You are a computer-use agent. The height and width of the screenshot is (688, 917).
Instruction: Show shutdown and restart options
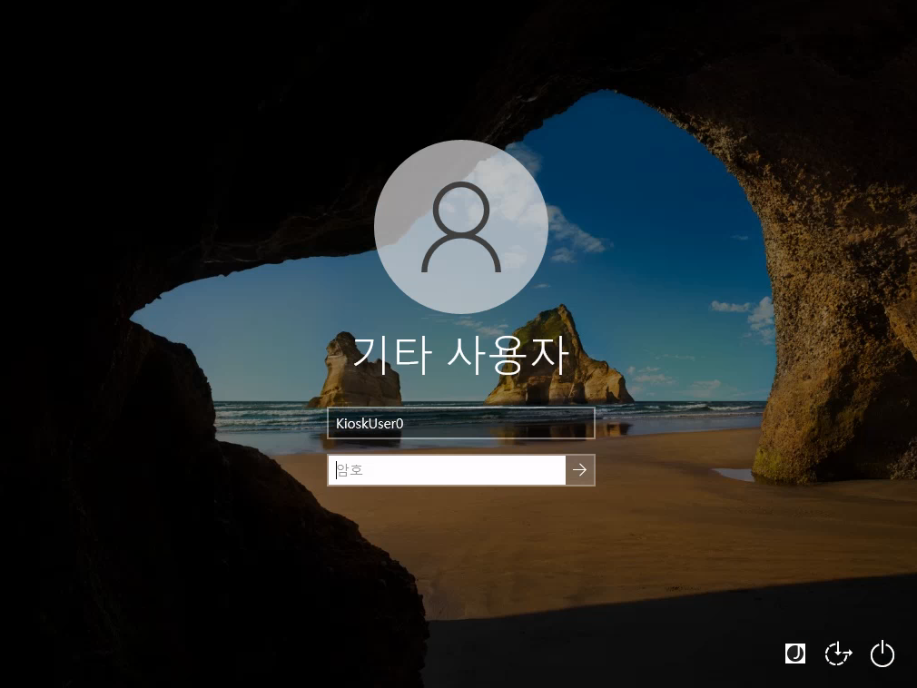pos(882,654)
